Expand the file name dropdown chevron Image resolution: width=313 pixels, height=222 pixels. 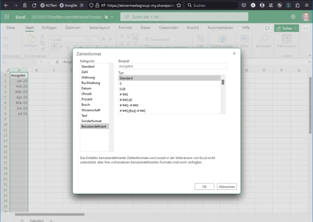tap(112, 17)
